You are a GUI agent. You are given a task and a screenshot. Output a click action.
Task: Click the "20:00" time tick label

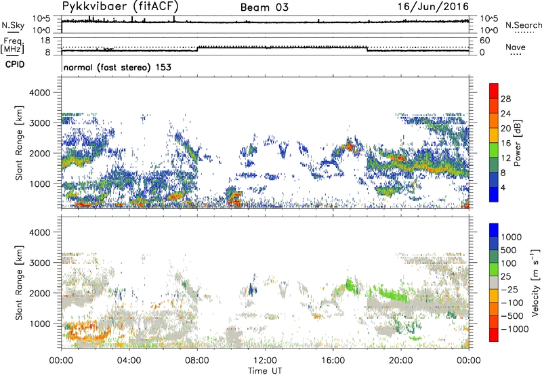pyautogui.click(x=401, y=361)
